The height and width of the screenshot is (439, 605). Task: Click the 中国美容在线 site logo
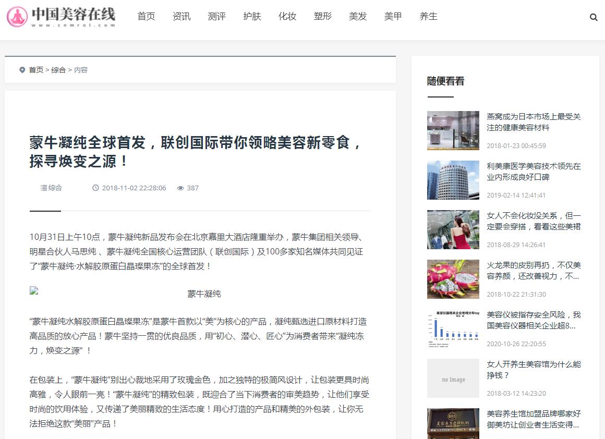61,17
